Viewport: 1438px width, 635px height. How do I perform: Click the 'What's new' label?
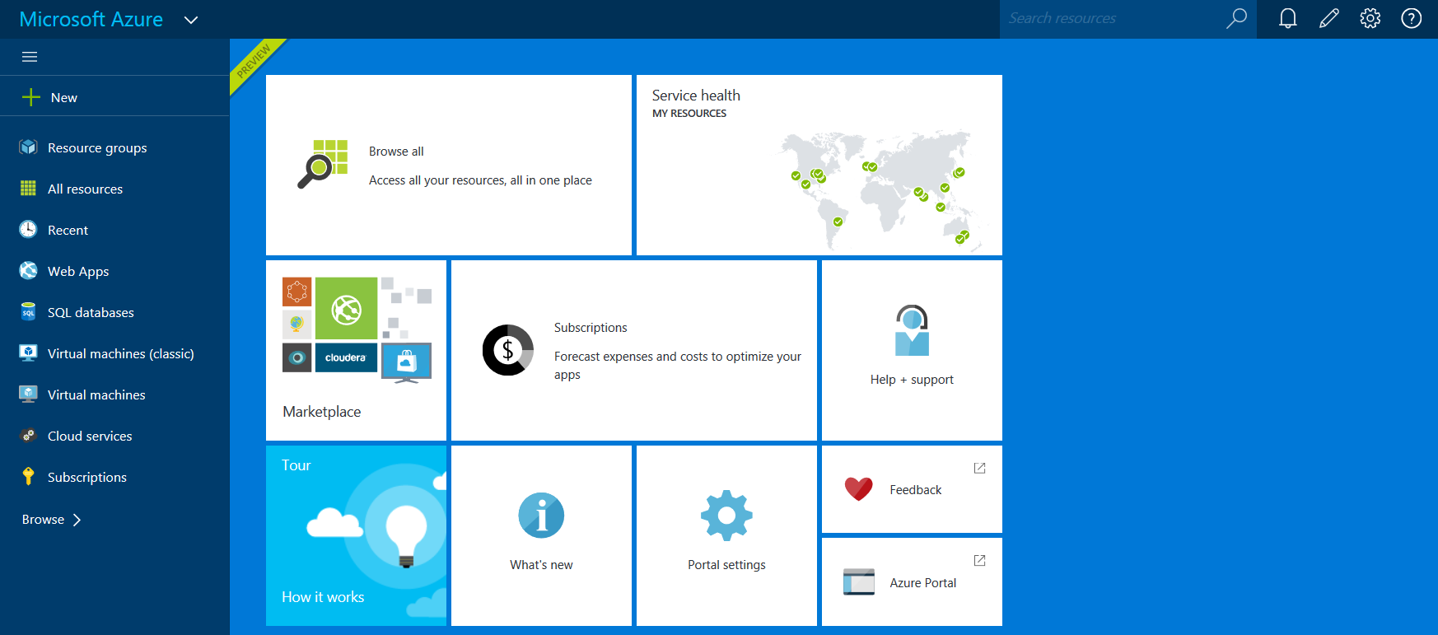(541, 565)
